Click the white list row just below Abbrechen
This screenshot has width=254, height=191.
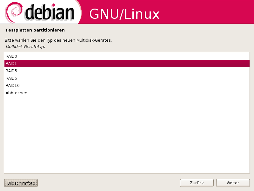tap(127, 100)
